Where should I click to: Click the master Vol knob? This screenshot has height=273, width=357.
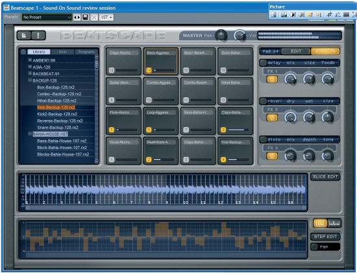click(240, 36)
